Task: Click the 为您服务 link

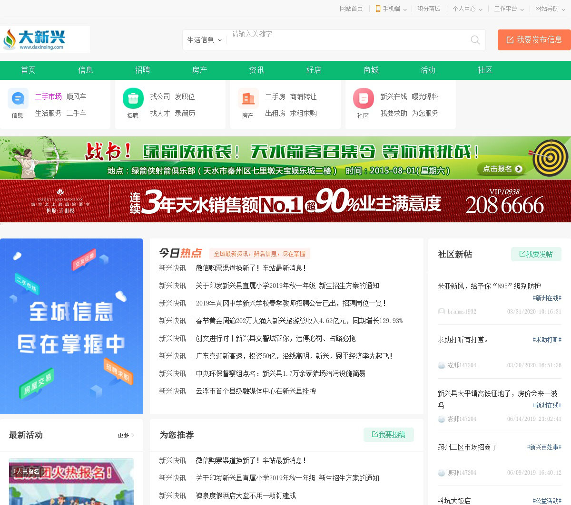Action: [x=425, y=113]
